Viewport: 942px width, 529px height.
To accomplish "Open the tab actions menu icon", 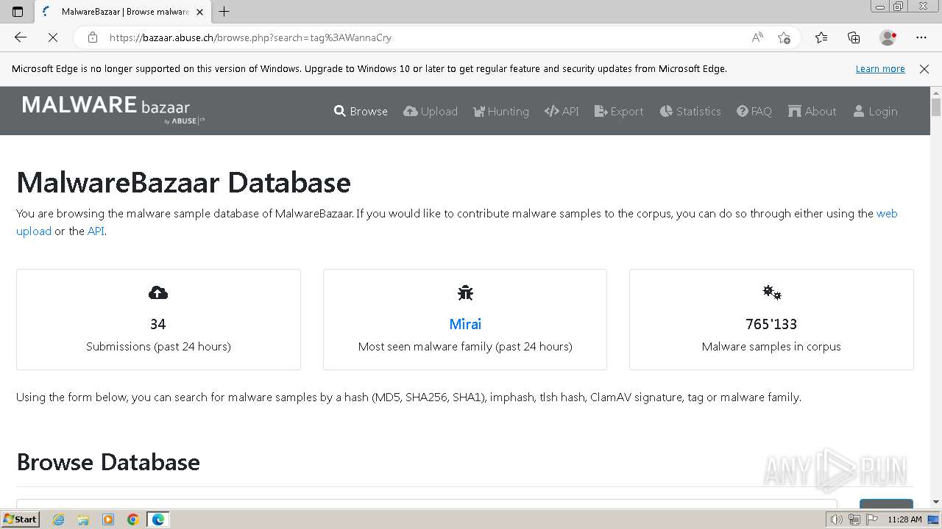I will pos(18,11).
